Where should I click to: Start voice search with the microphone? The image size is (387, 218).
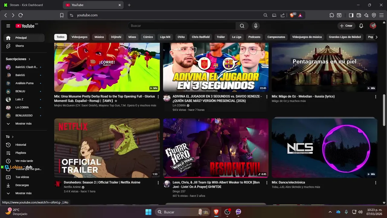(256, 26)
